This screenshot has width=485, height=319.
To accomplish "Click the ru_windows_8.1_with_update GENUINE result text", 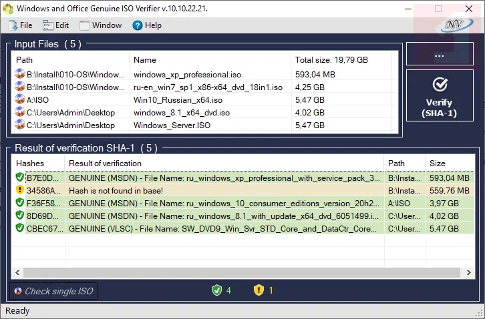I will [224, 216].
